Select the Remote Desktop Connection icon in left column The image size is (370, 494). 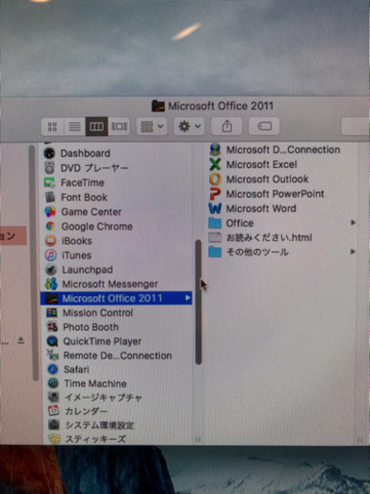pyautogui.click(x=53, y=355)
